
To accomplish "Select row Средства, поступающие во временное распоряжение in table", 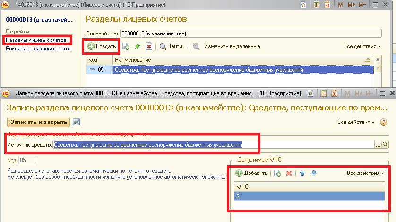I will 243,70.
